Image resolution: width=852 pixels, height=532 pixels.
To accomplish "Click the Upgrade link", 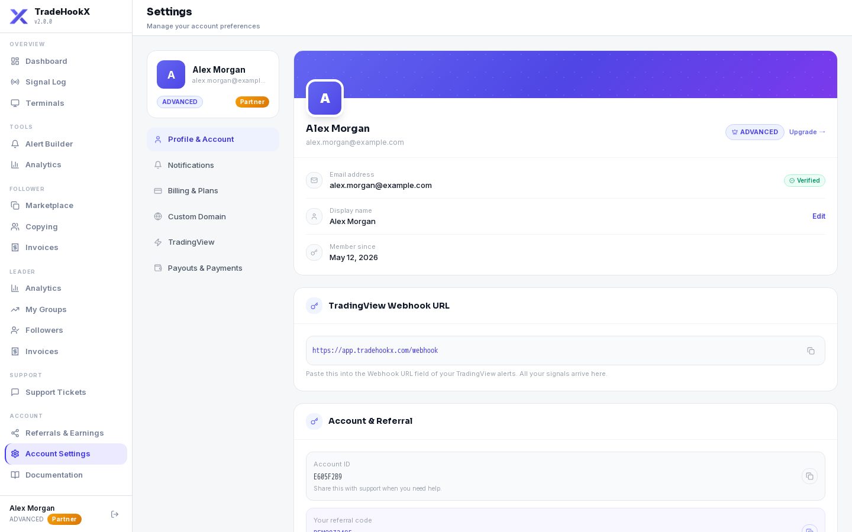I will [x=807, y=132].
